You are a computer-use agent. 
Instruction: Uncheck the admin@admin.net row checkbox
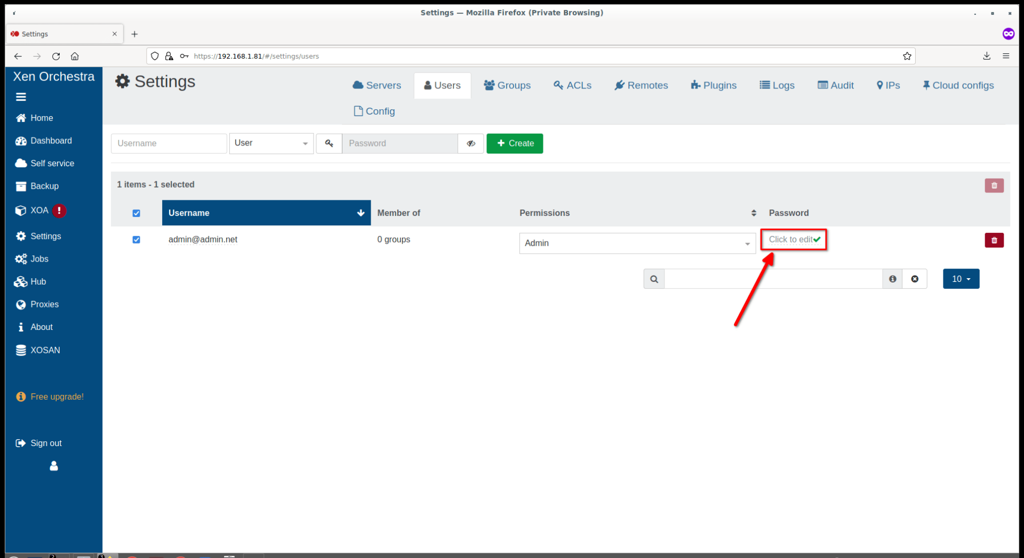[x=137, y=240]
